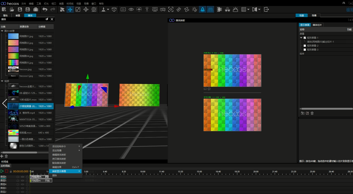Viewport: 353px width, 194px height.
Task: Click the network devices icon
Action: click(227, 9)
